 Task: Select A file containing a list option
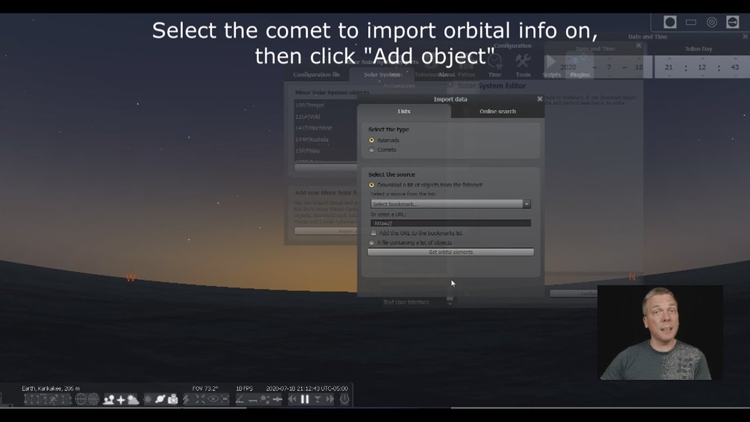371,242
